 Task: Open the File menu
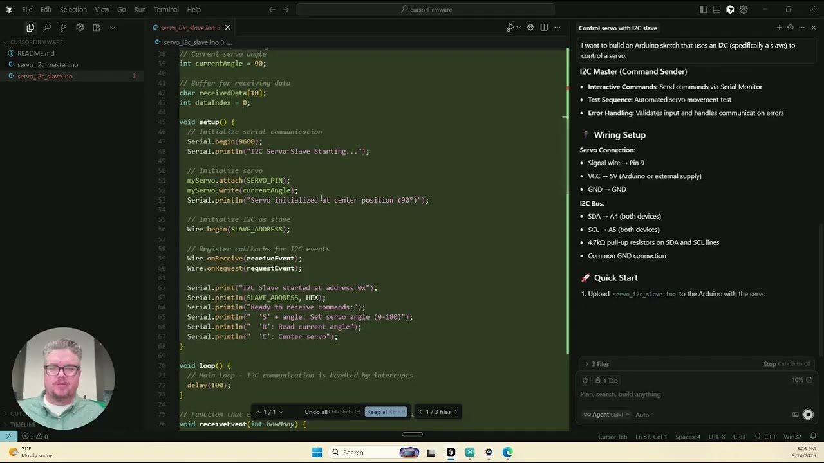(27, 10)
